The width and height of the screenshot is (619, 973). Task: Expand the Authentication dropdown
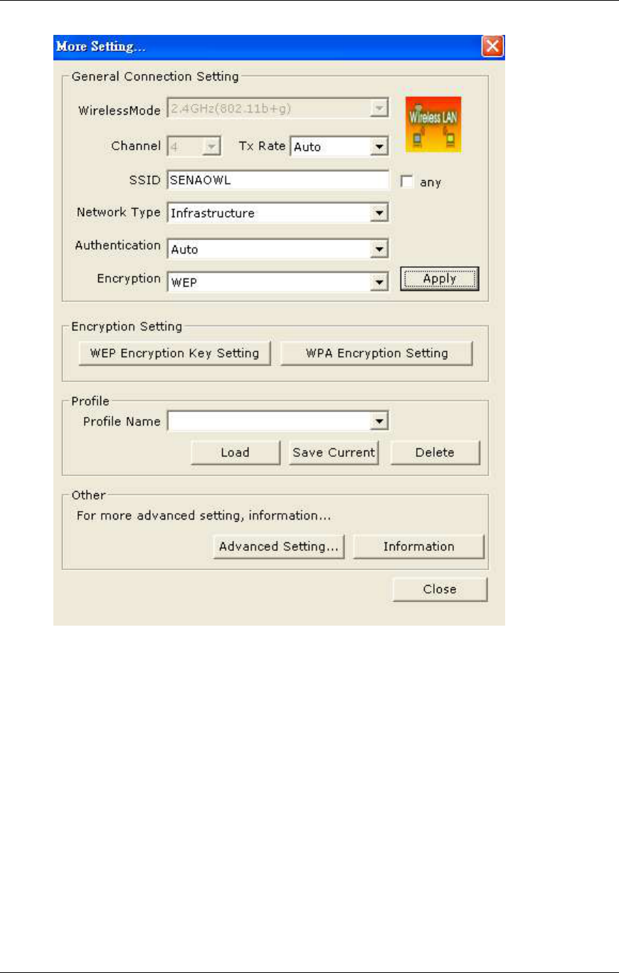tap(277, 249)
